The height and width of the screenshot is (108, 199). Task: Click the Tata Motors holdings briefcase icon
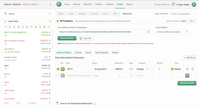coord(9,52)
